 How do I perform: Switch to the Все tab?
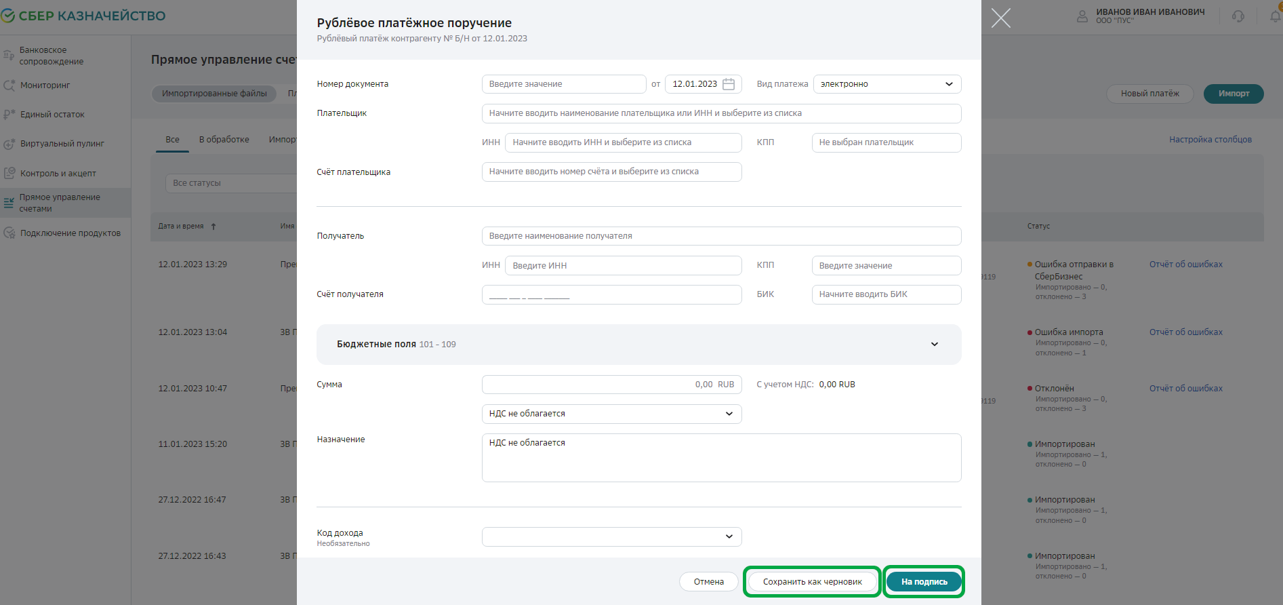click(x=172, y=140)
